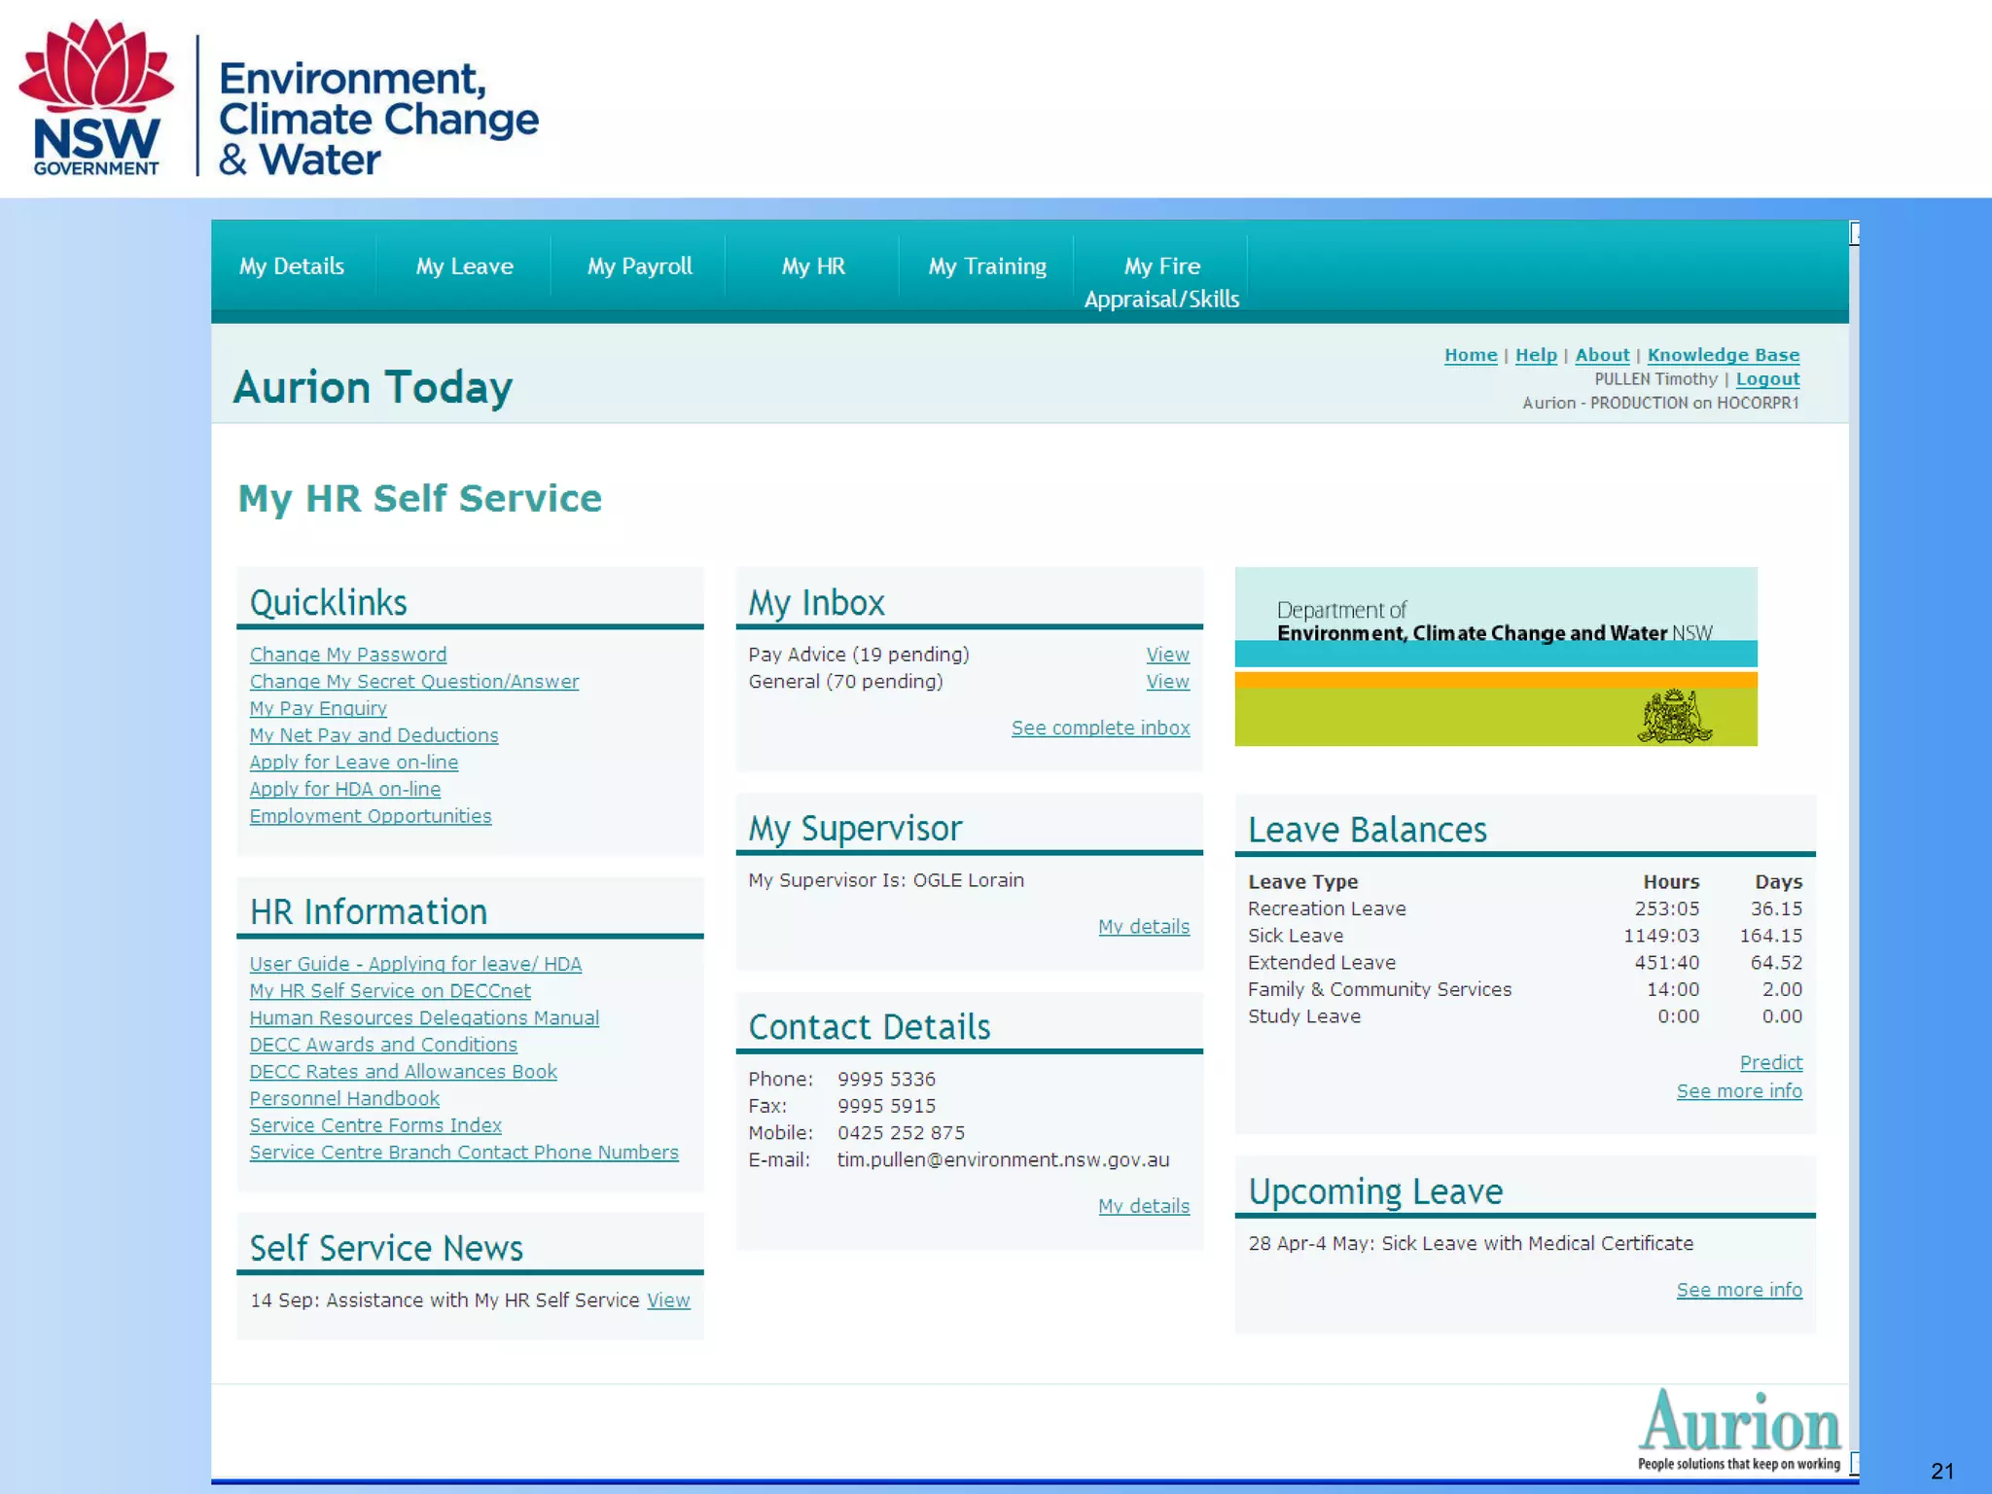
Task: Open My details under Contact Details
Action: click(x=1143, y=1206)
